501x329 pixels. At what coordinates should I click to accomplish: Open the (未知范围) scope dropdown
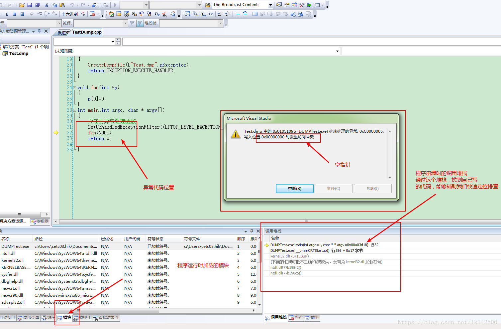click(337, 51)
